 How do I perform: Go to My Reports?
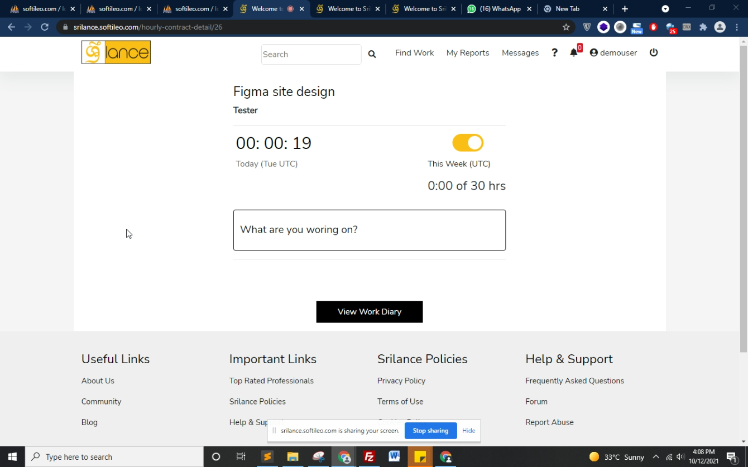point(468,52)
